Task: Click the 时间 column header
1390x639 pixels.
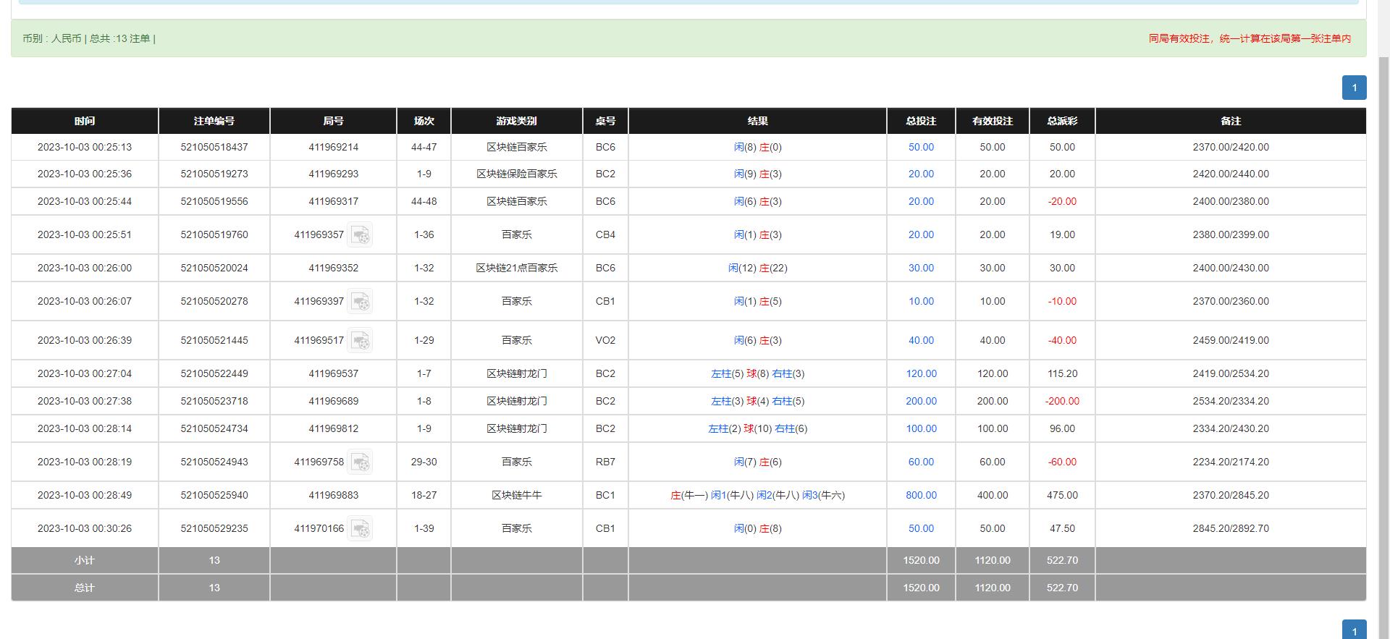Action: point(85,121)
